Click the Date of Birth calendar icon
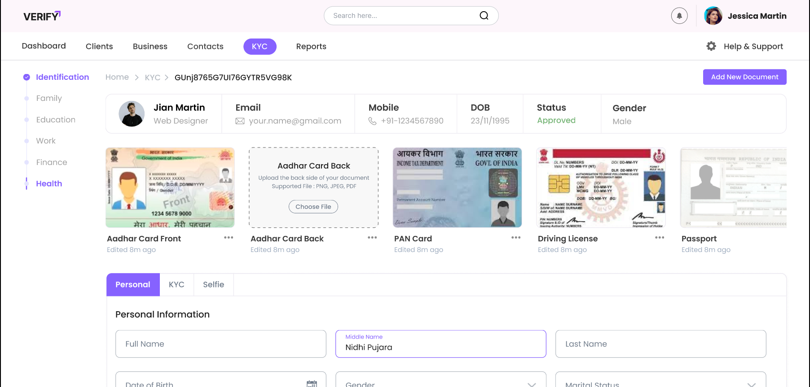 click(312, 383)
